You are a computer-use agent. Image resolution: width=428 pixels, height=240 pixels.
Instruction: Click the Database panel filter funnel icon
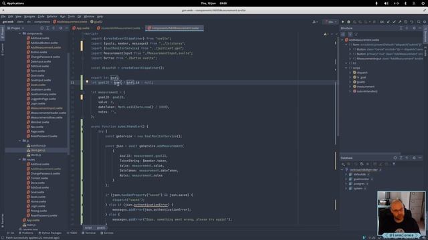[x=394, y=164]
